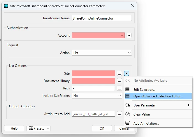Click the User Parameter submenu arrow
Screen dimensions: 195x137
point(189,105)
